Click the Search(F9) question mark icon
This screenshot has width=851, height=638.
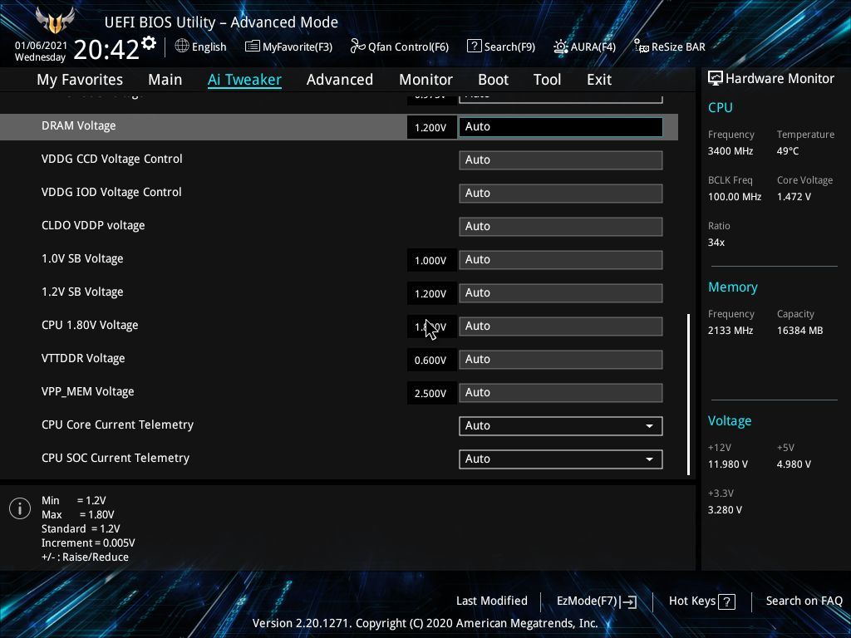[x=474, y=47]
